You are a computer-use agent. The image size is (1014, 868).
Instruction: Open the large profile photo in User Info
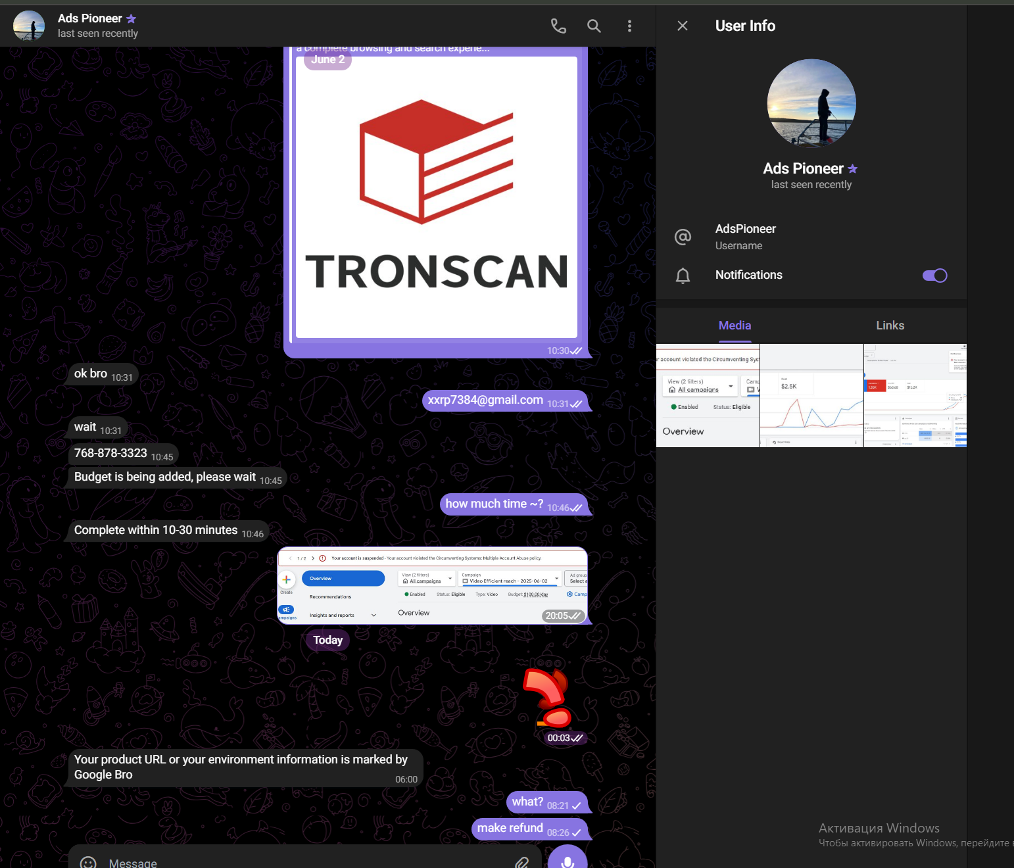coord(811,103)
